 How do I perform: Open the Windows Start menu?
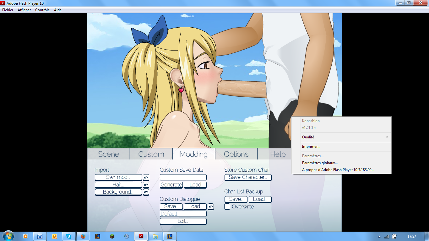tap(8, 236)
